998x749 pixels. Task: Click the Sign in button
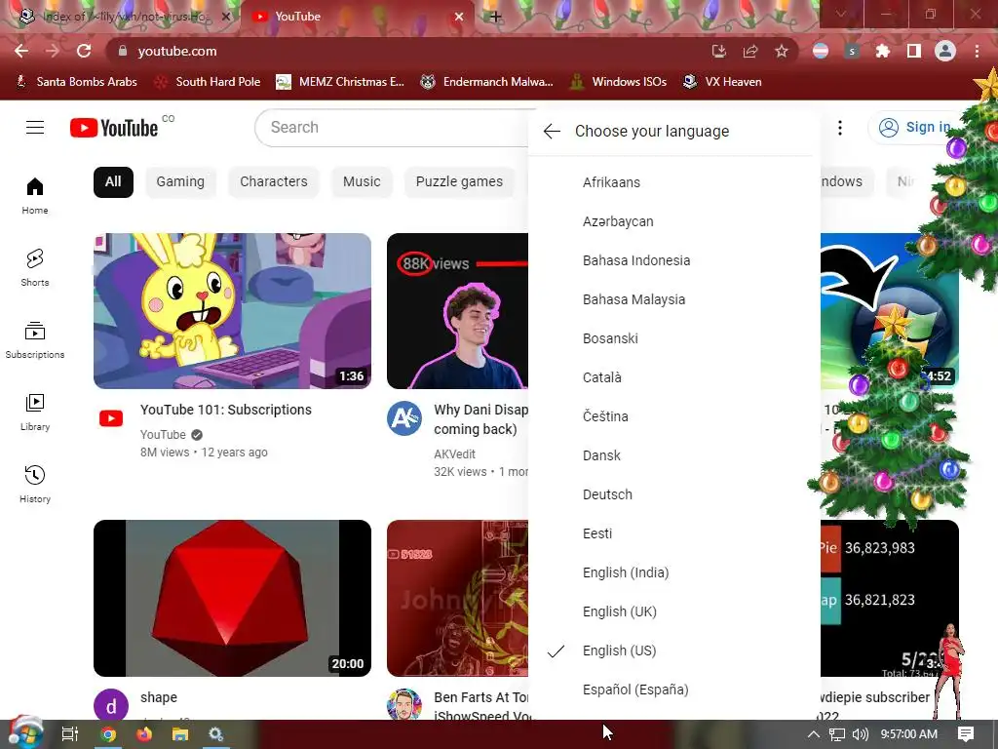[x=914, y=128]
